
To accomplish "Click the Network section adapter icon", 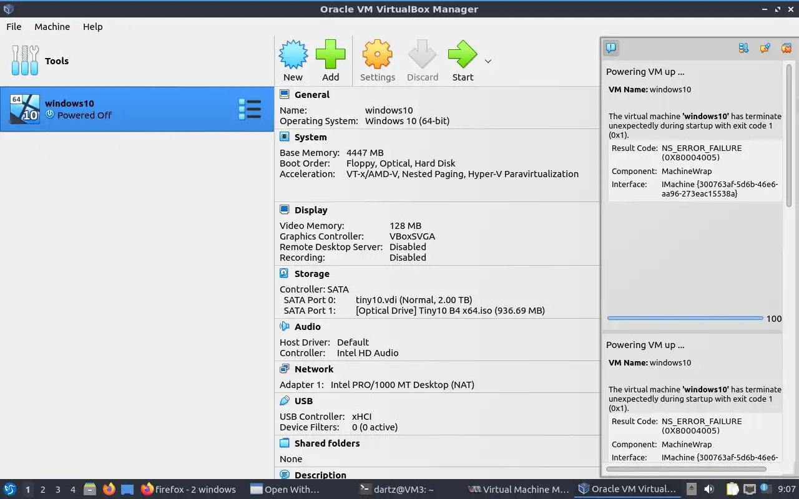I will pos(285,369).
